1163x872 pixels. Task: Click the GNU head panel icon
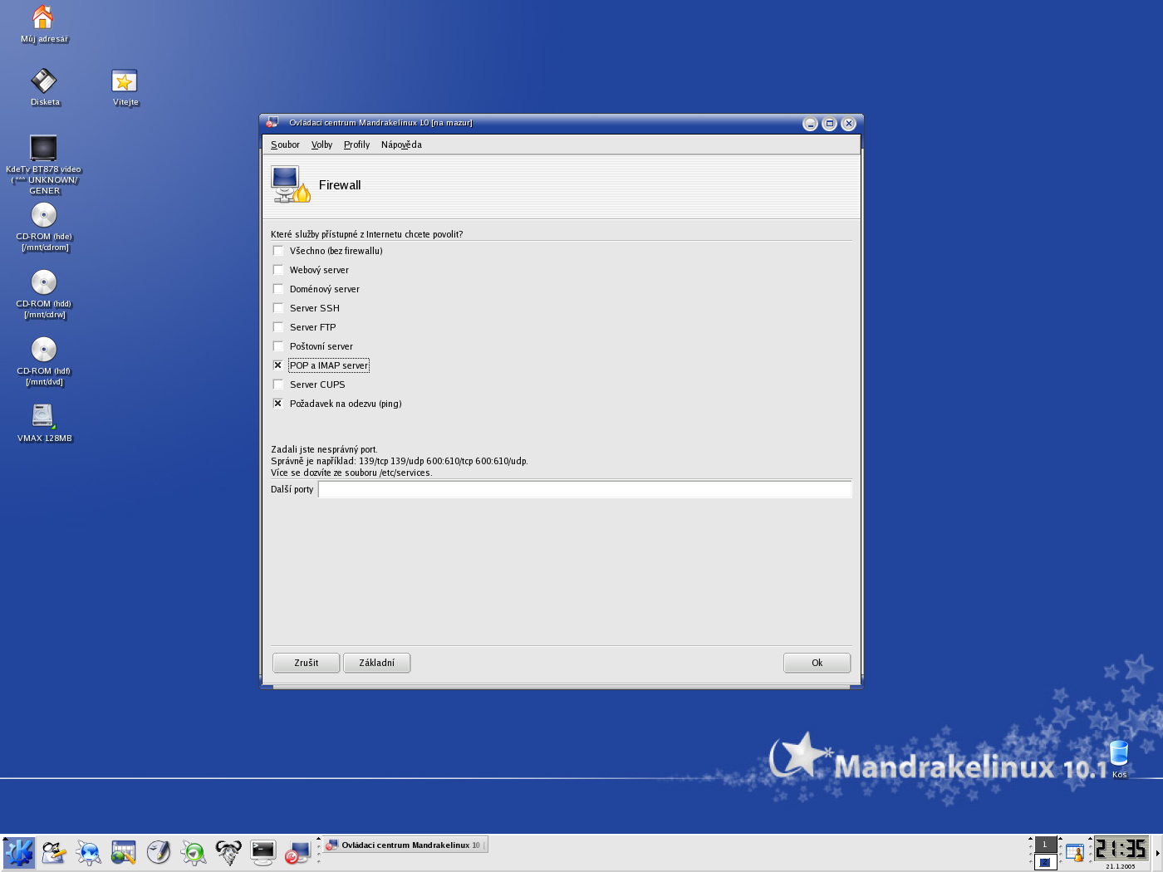[x=228, y=852]
